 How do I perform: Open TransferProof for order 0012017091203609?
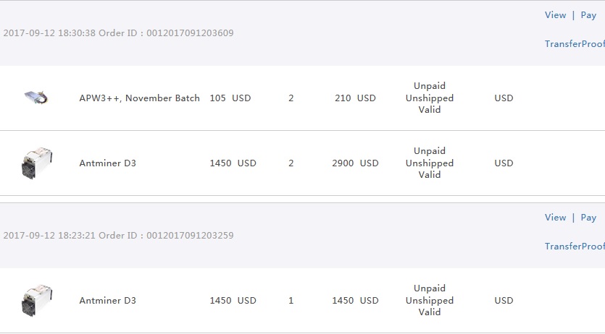[575, 44]
